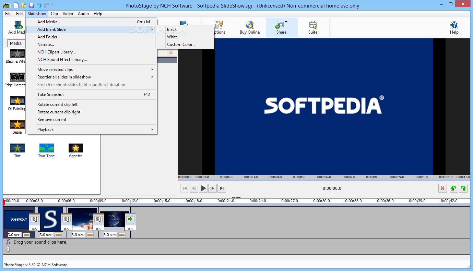Apply the Tint effect
The width and height of the screenshot is (473, 271).
17,150
